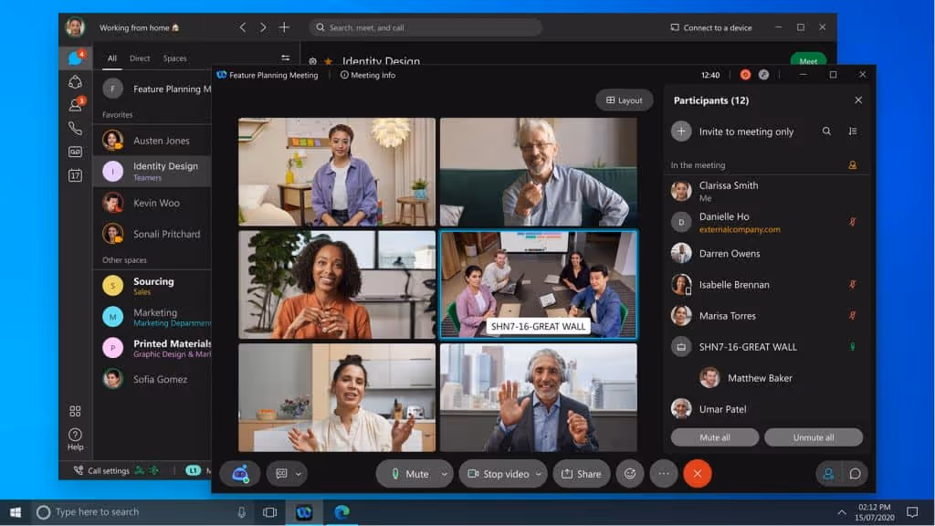Open Help in Webex sidebar

pos(75,439)
